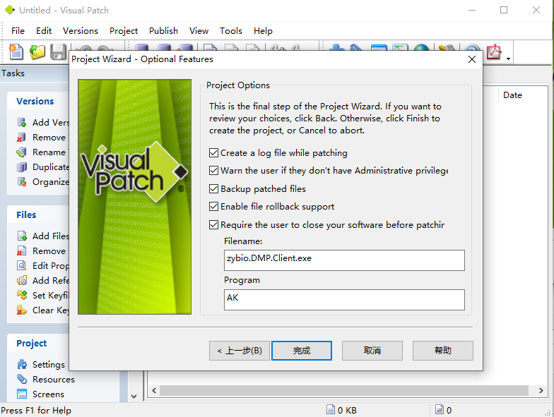Click the Tasks pane down scroll arrow
Screen dimensions: 554x417
point(134,397)
